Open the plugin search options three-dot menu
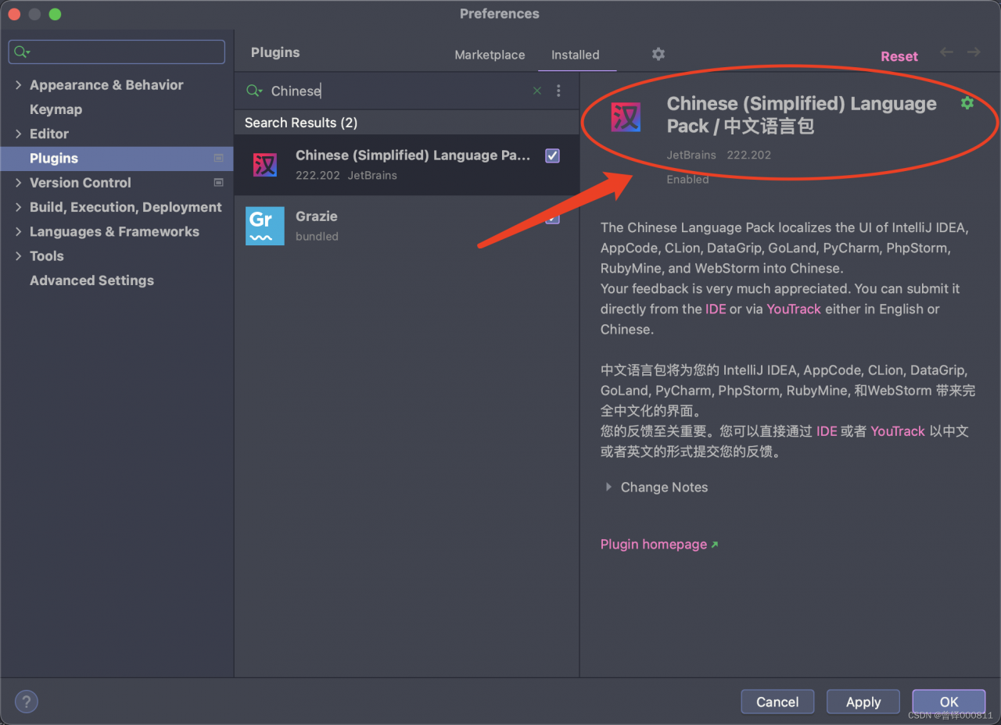Image resolution: width=1001 pixels, height=725 pixels. coord(558,91)
